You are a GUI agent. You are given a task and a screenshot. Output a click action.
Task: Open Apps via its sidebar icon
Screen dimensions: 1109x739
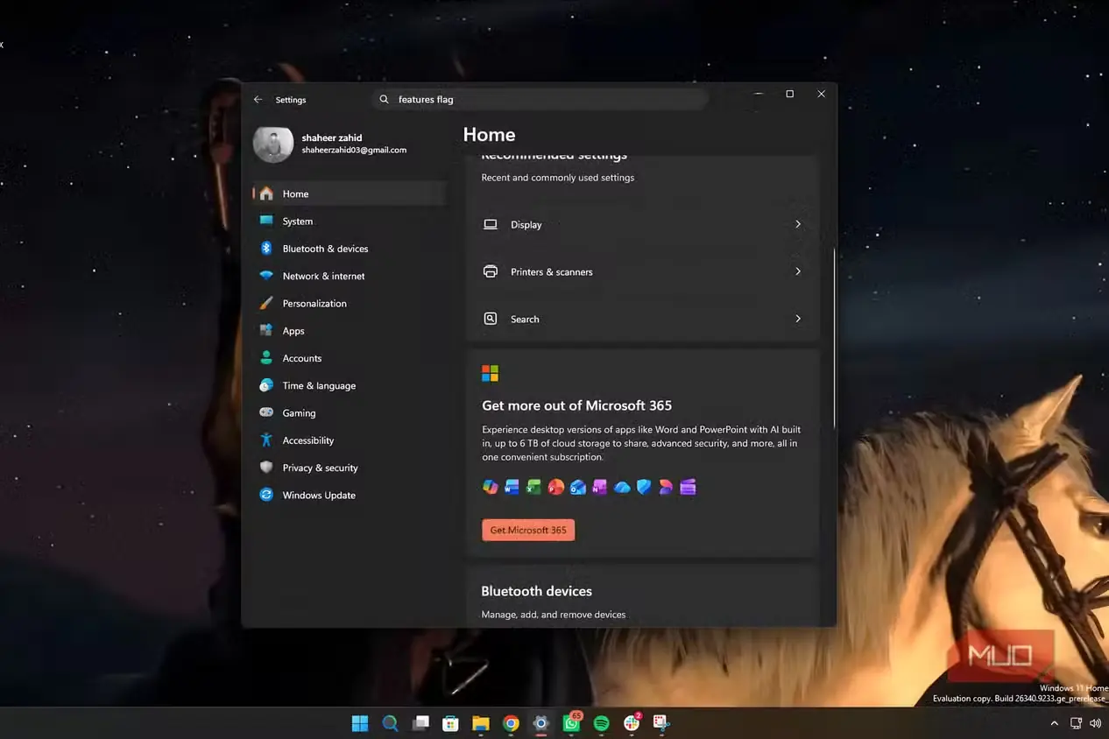point(266,330)
